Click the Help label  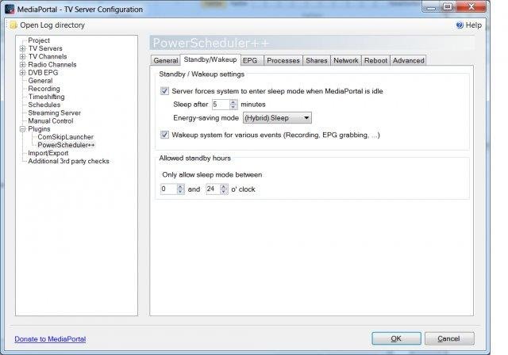tap(473, 25)
